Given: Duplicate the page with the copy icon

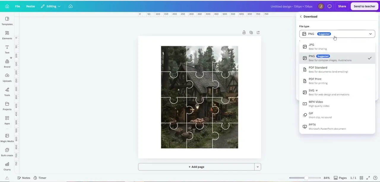Looking at the screenshot, I should point(251,32).
